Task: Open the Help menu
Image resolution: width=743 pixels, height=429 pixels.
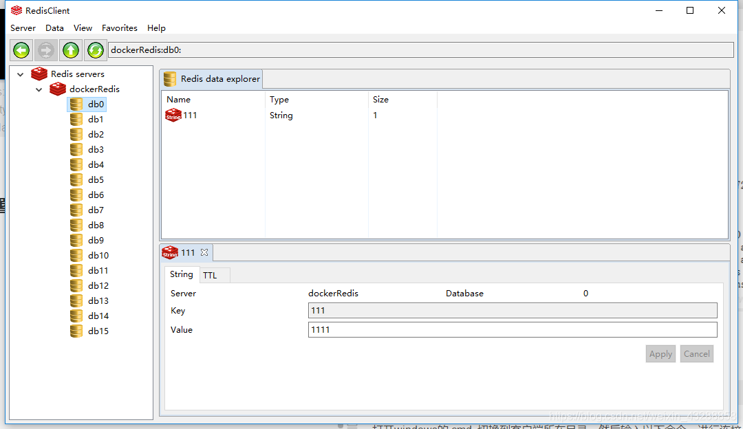Action: (156, 28)
